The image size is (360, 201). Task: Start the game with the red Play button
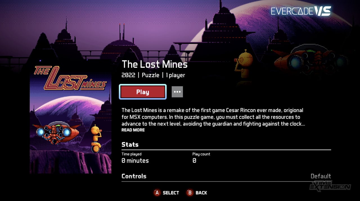[x=143, y=92]
